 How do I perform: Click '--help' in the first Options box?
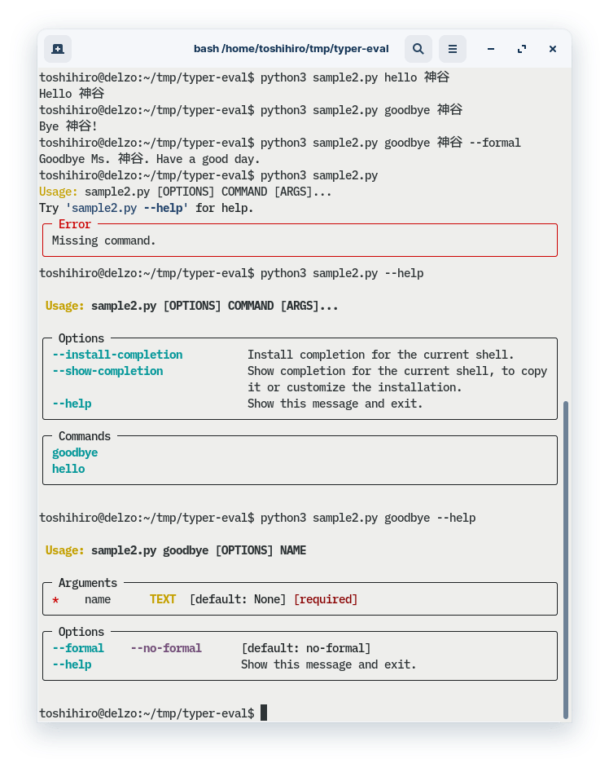[72, 404]
